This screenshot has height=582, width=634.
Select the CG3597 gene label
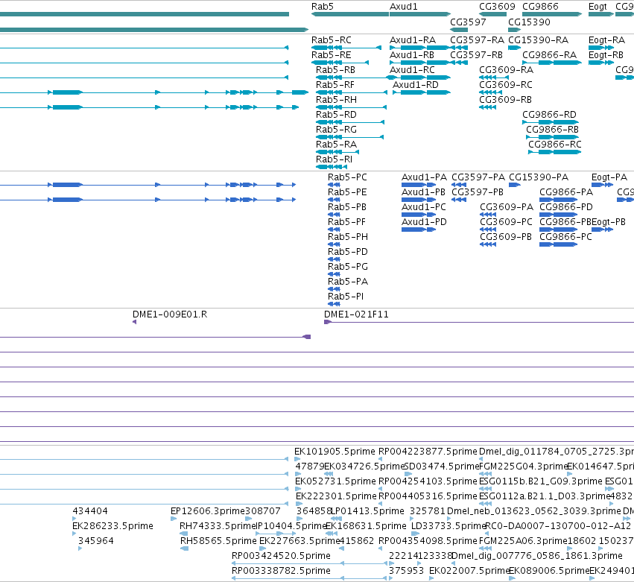(468, 22)
